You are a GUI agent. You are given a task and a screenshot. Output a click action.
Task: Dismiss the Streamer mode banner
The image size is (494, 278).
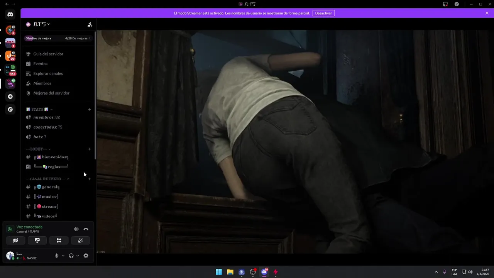[487, 13]
